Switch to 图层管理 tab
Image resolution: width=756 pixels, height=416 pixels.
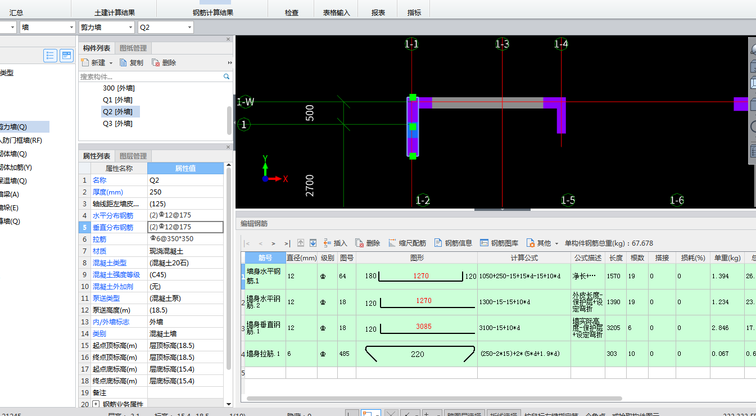[x=133, y=156]
